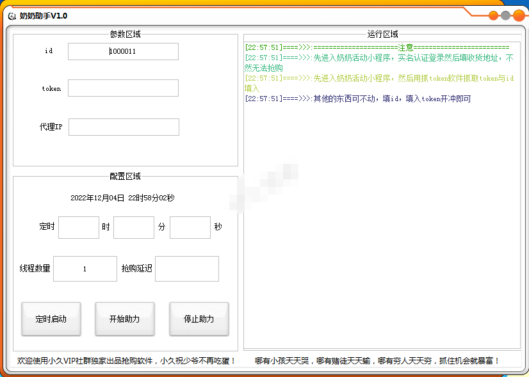This screenshot has height=377, width=529.
Task: Click the green 注意 log line
Action: [x=377, y=47]
